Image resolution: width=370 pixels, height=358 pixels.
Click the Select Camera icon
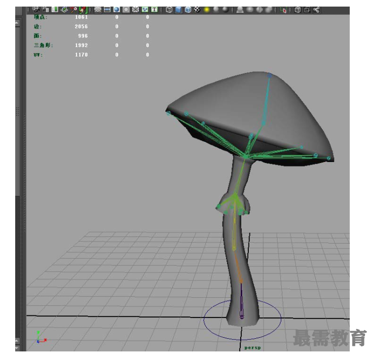coord(36,10)
